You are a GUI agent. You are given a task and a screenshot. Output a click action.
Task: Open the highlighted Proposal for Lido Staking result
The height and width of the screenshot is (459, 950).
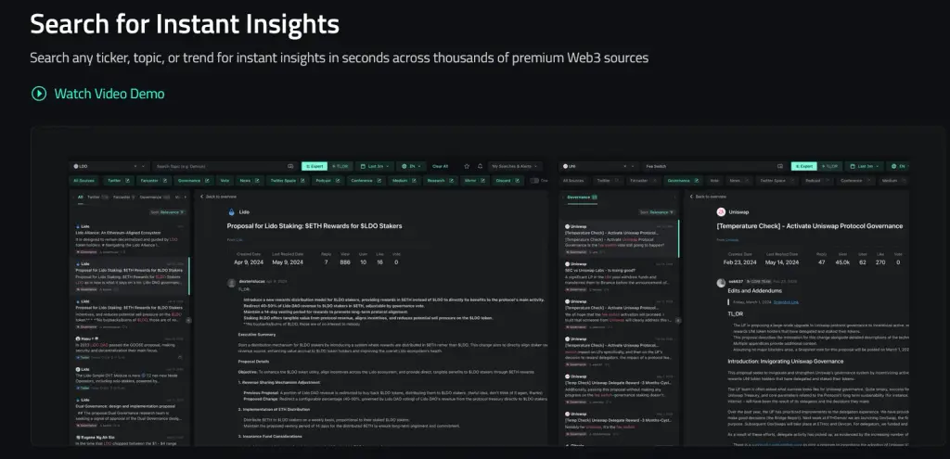click(130, 276)
